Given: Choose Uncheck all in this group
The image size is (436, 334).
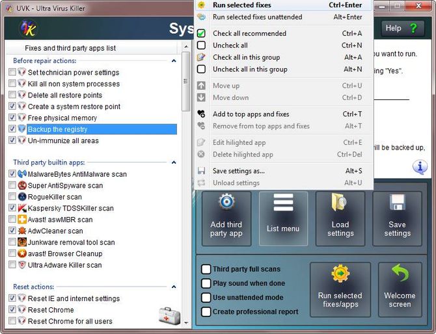Looking at the screenshot, I should point(284,69).
